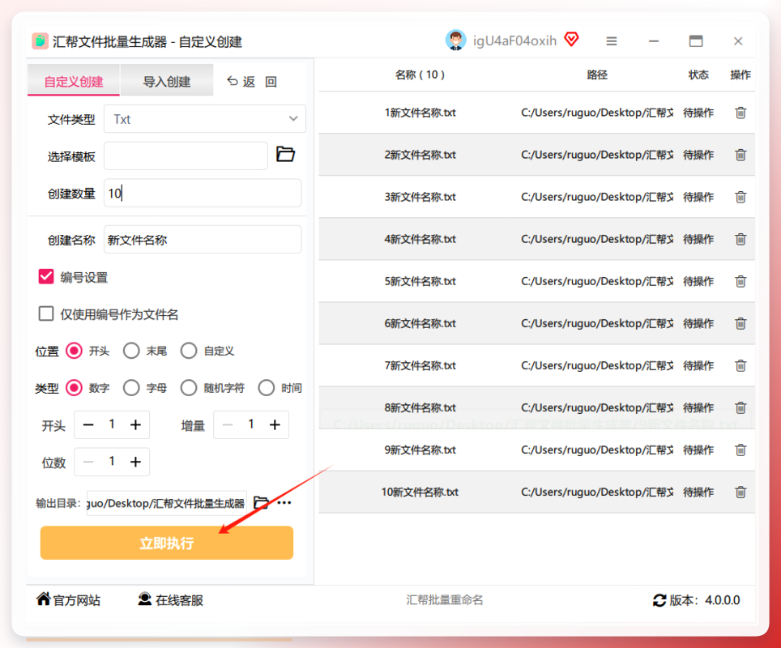Screen dimensions: 781x648
Task: Switch to 自定义创建 tab
Action: pos(74,79)
